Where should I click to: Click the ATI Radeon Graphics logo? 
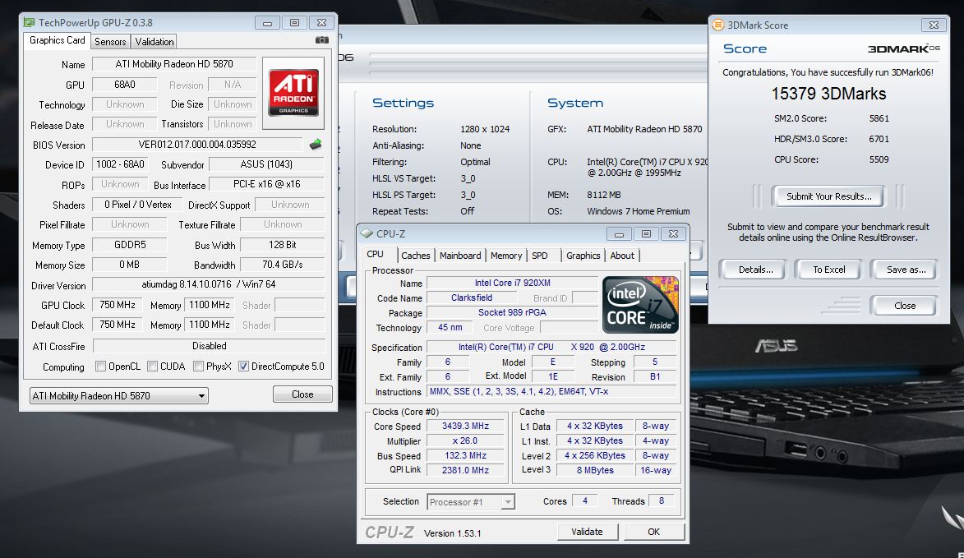pos(293,92)
